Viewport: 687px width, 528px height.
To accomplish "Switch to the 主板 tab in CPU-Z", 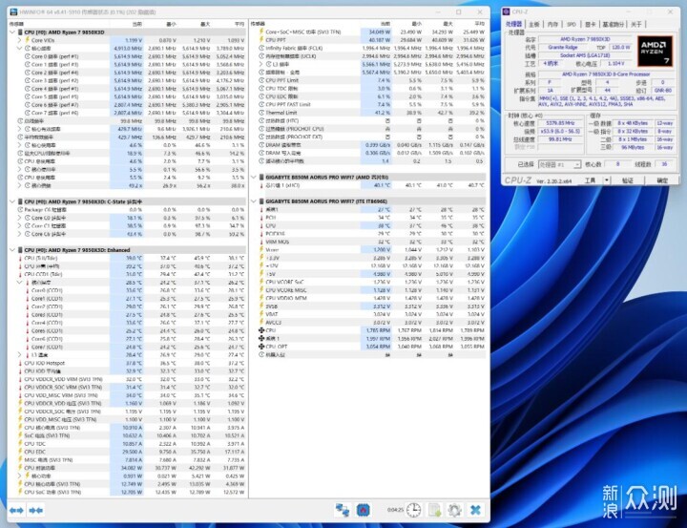I will [x=534, y=24].
